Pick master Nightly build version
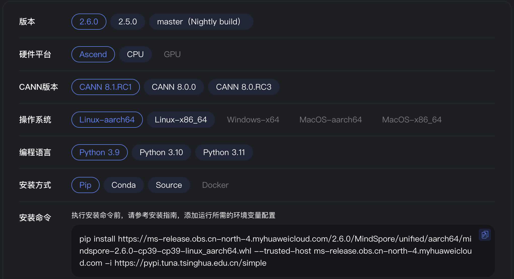The image size is (514, 279). (201, 22)
